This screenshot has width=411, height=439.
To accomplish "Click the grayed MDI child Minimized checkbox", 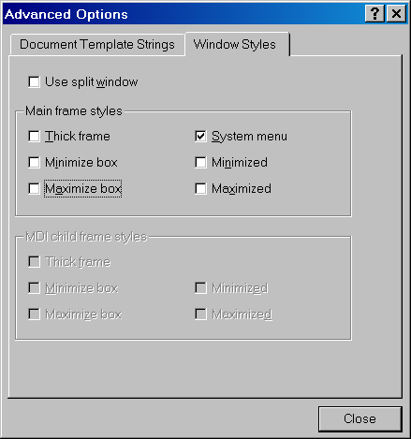I will (x=200, y=288).
